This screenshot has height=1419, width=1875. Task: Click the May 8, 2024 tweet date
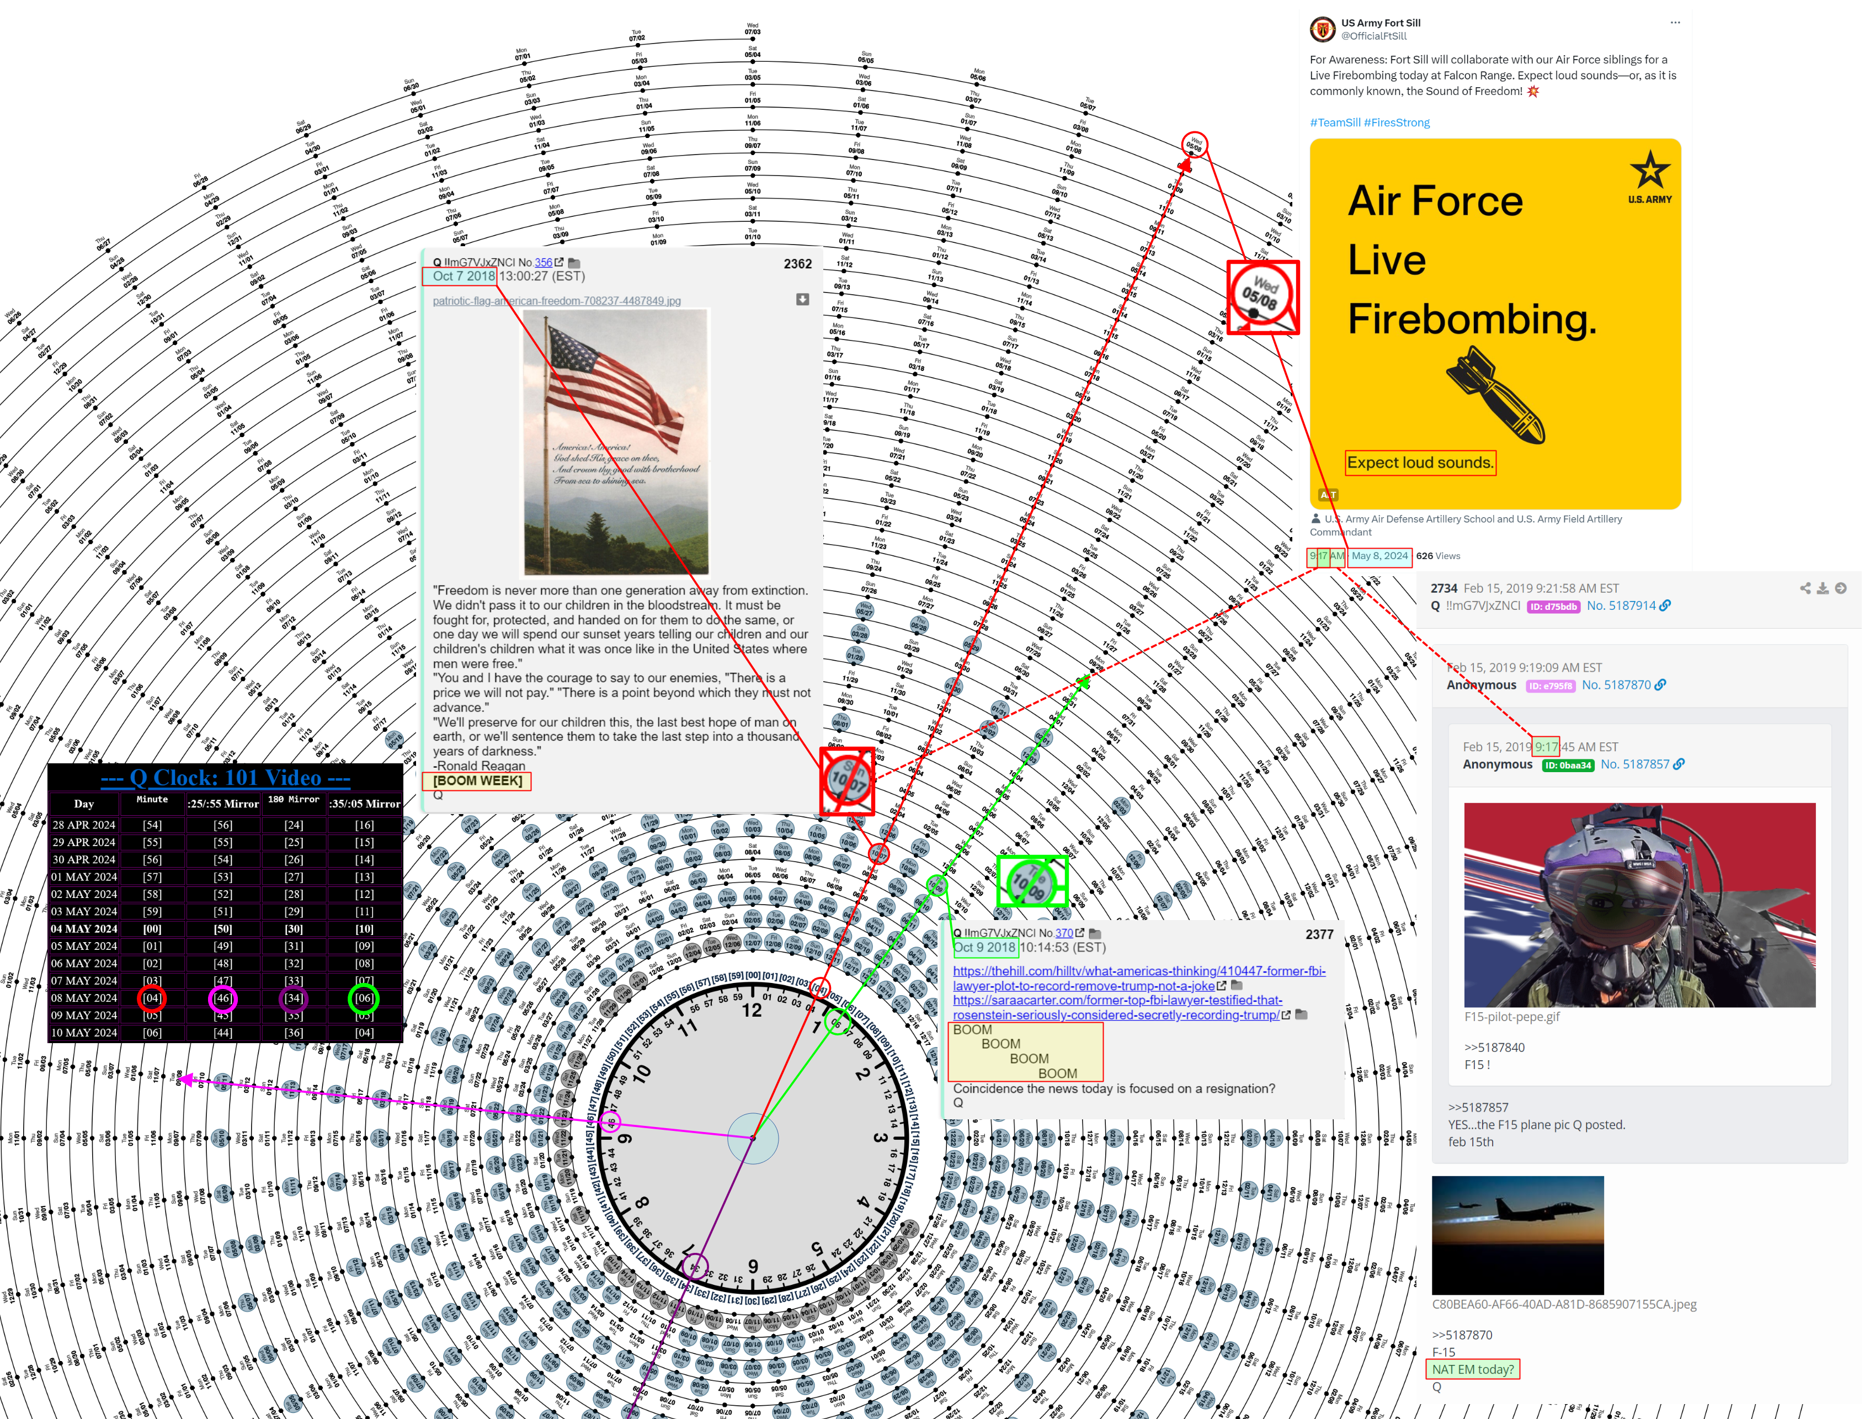tap(1379, 556)
